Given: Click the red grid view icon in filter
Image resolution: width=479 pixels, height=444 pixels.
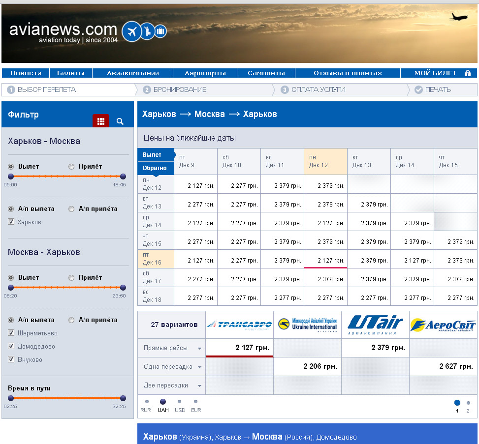Looking at the screenshot, I should coord(101,121).
